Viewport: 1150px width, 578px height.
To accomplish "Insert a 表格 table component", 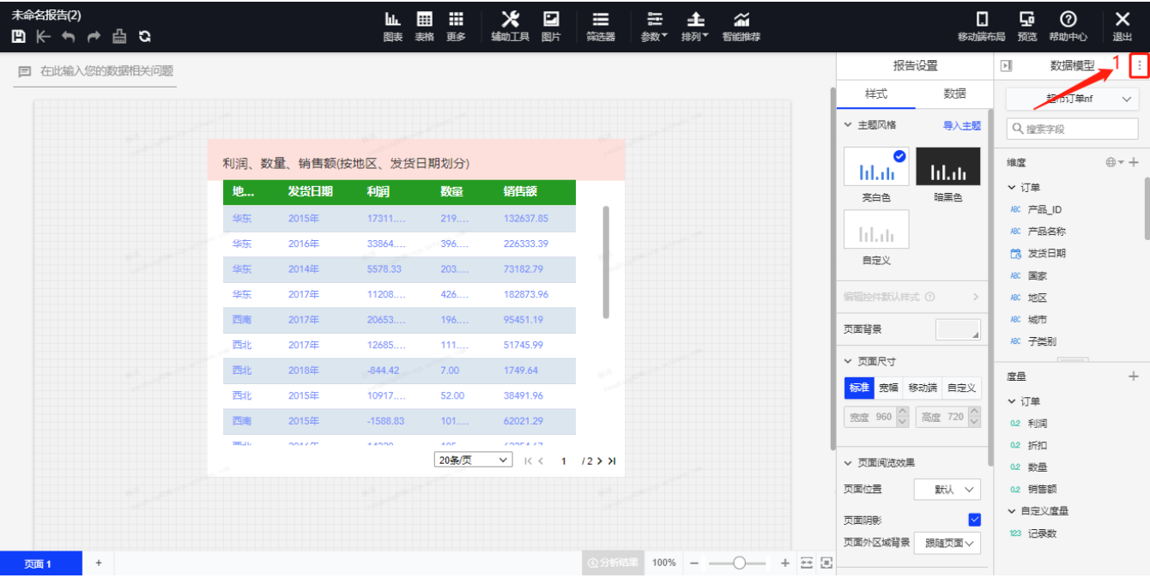I will pyautogui.click(x=424, y=26).
